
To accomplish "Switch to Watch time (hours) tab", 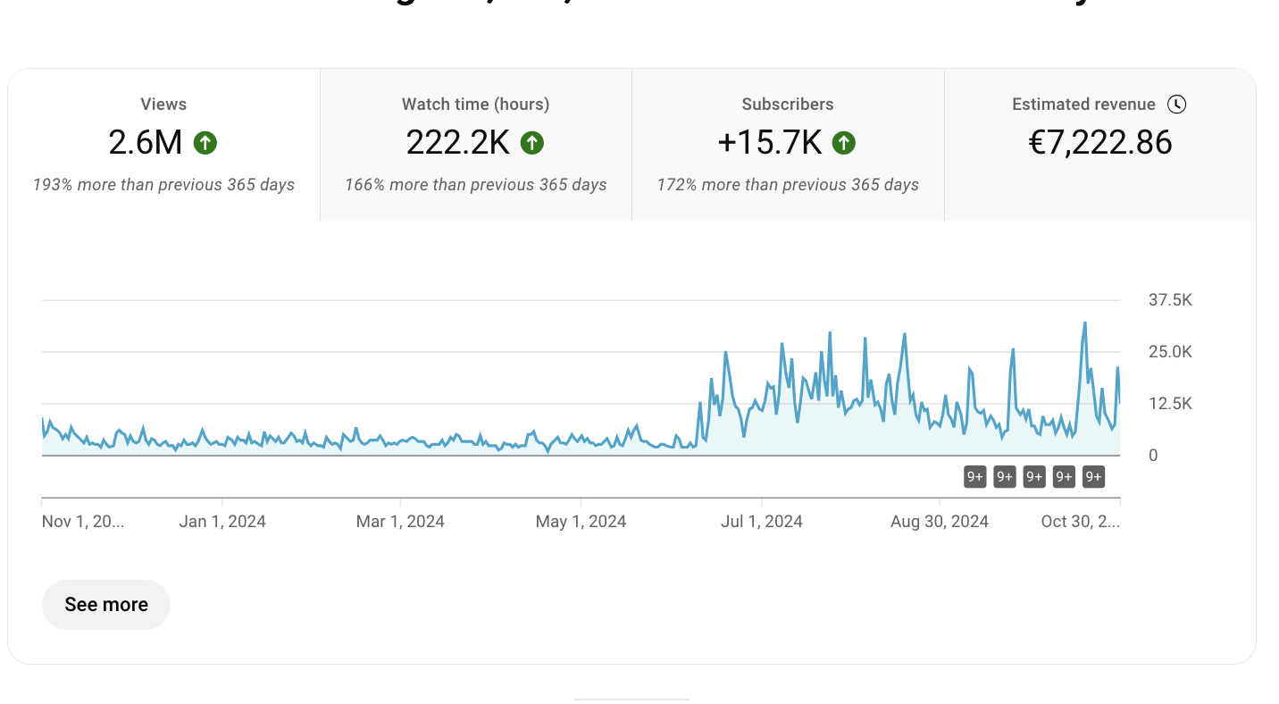I will 475,145.
